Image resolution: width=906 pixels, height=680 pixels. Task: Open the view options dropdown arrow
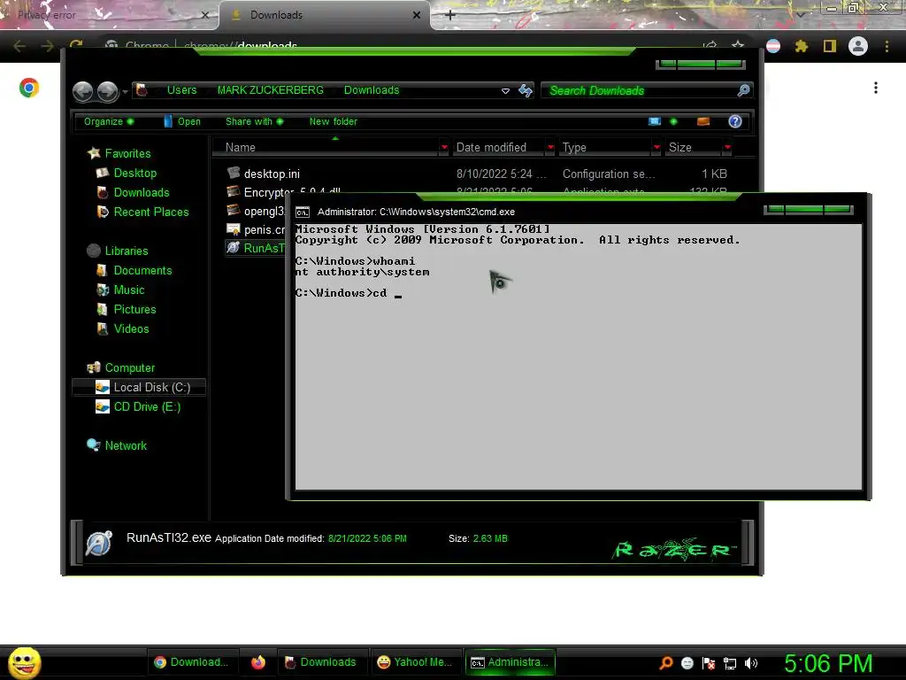click(673, 121)
